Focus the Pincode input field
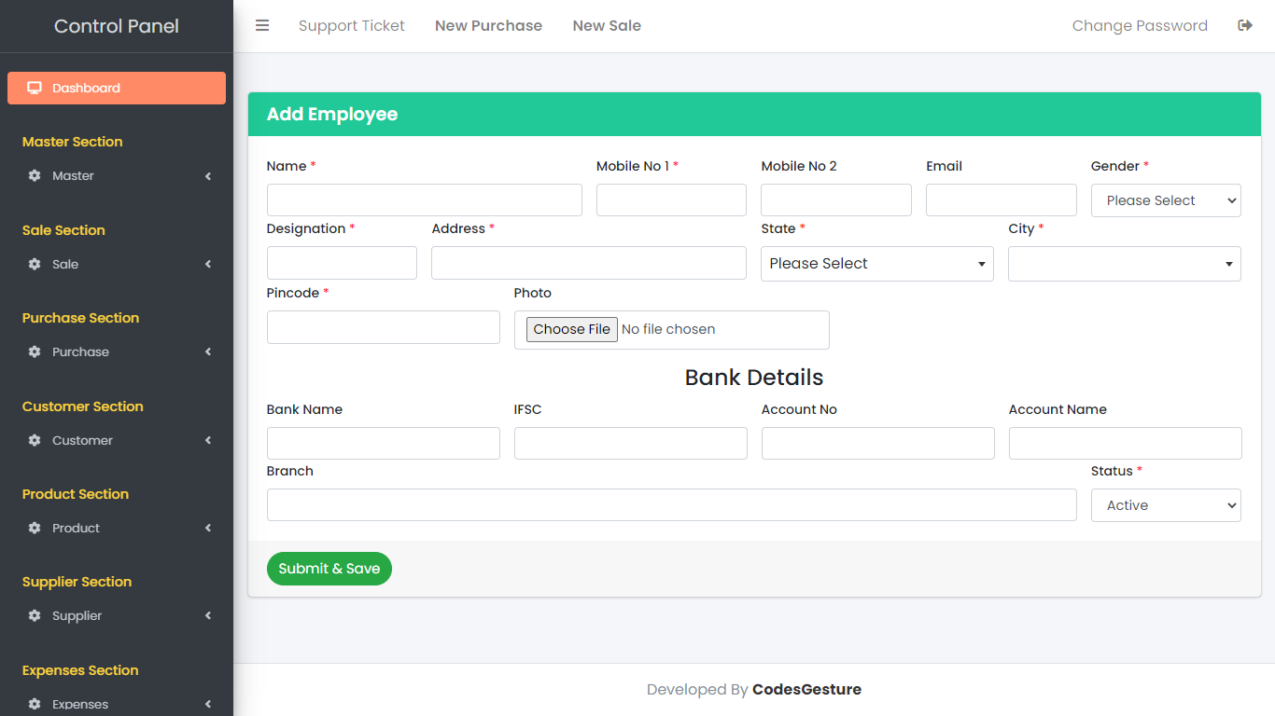 coord(384,327)
